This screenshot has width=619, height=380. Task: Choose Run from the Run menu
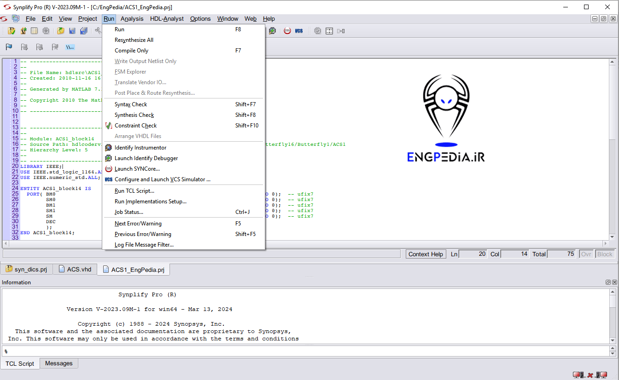(x=184, y=29)
